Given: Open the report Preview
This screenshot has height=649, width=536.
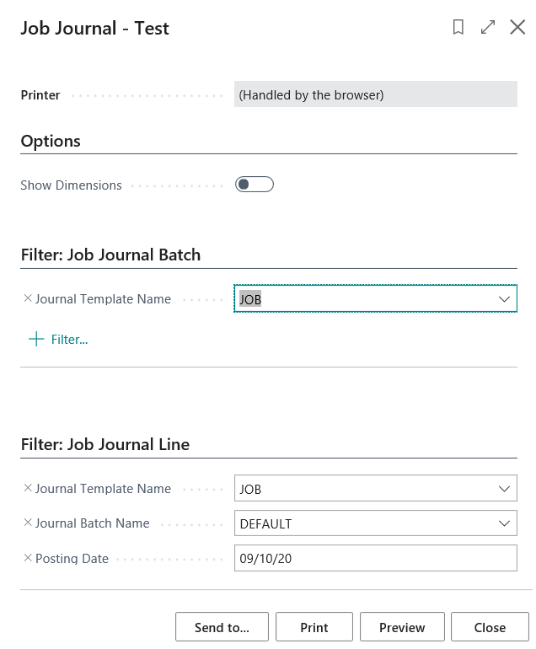Looking at the screenshot, I should 402,627.
